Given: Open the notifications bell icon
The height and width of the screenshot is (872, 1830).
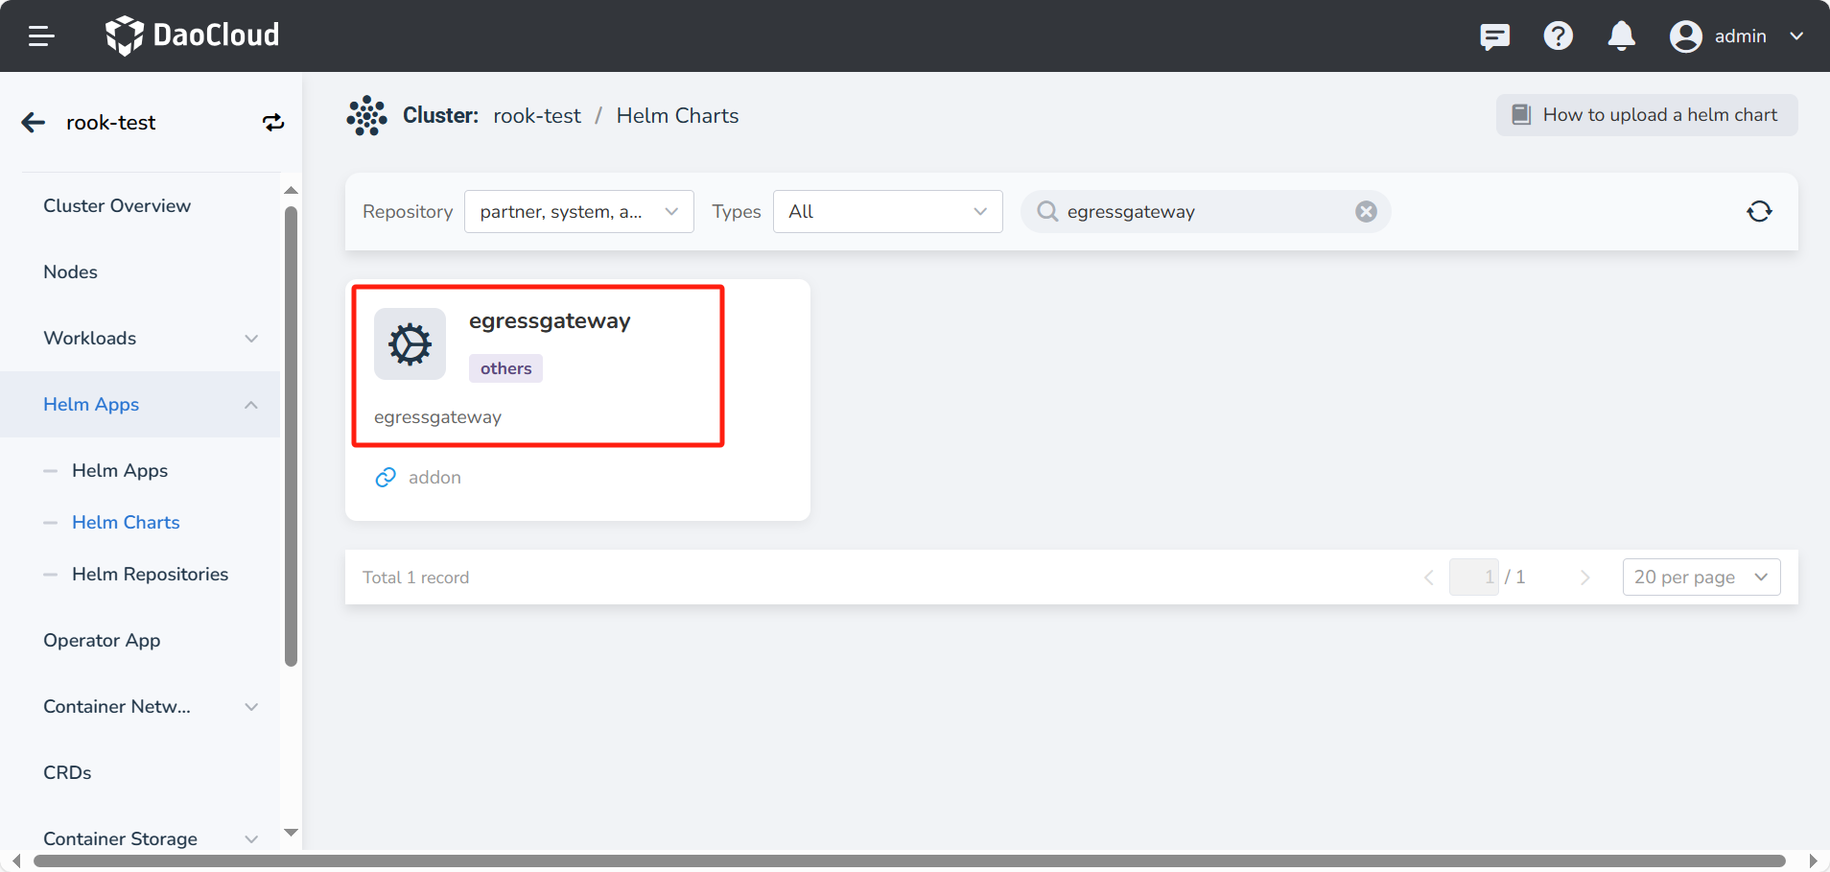Looking at the screenshot, I should pyautogui.click(x=1620, y=35).
